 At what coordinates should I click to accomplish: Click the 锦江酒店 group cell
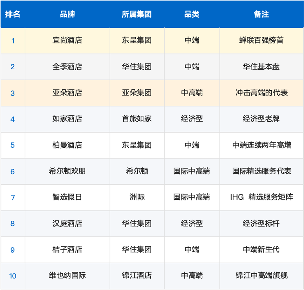(x=137, y=276)
